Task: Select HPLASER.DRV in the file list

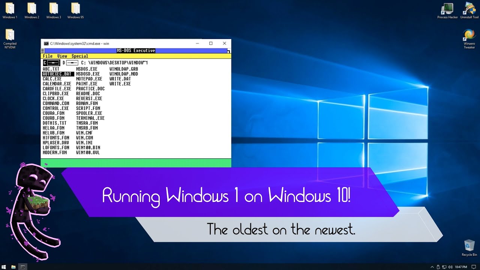Action: pyautogui.click(x=56, y=142)
